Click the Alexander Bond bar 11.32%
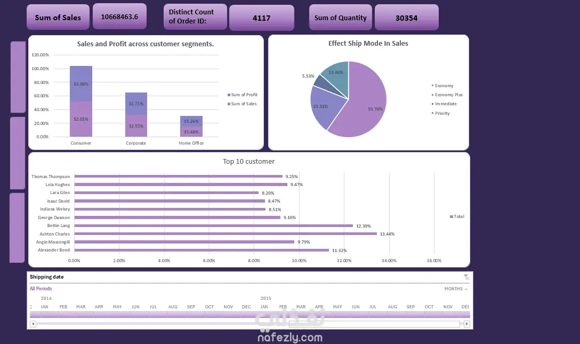 (202, 250)
